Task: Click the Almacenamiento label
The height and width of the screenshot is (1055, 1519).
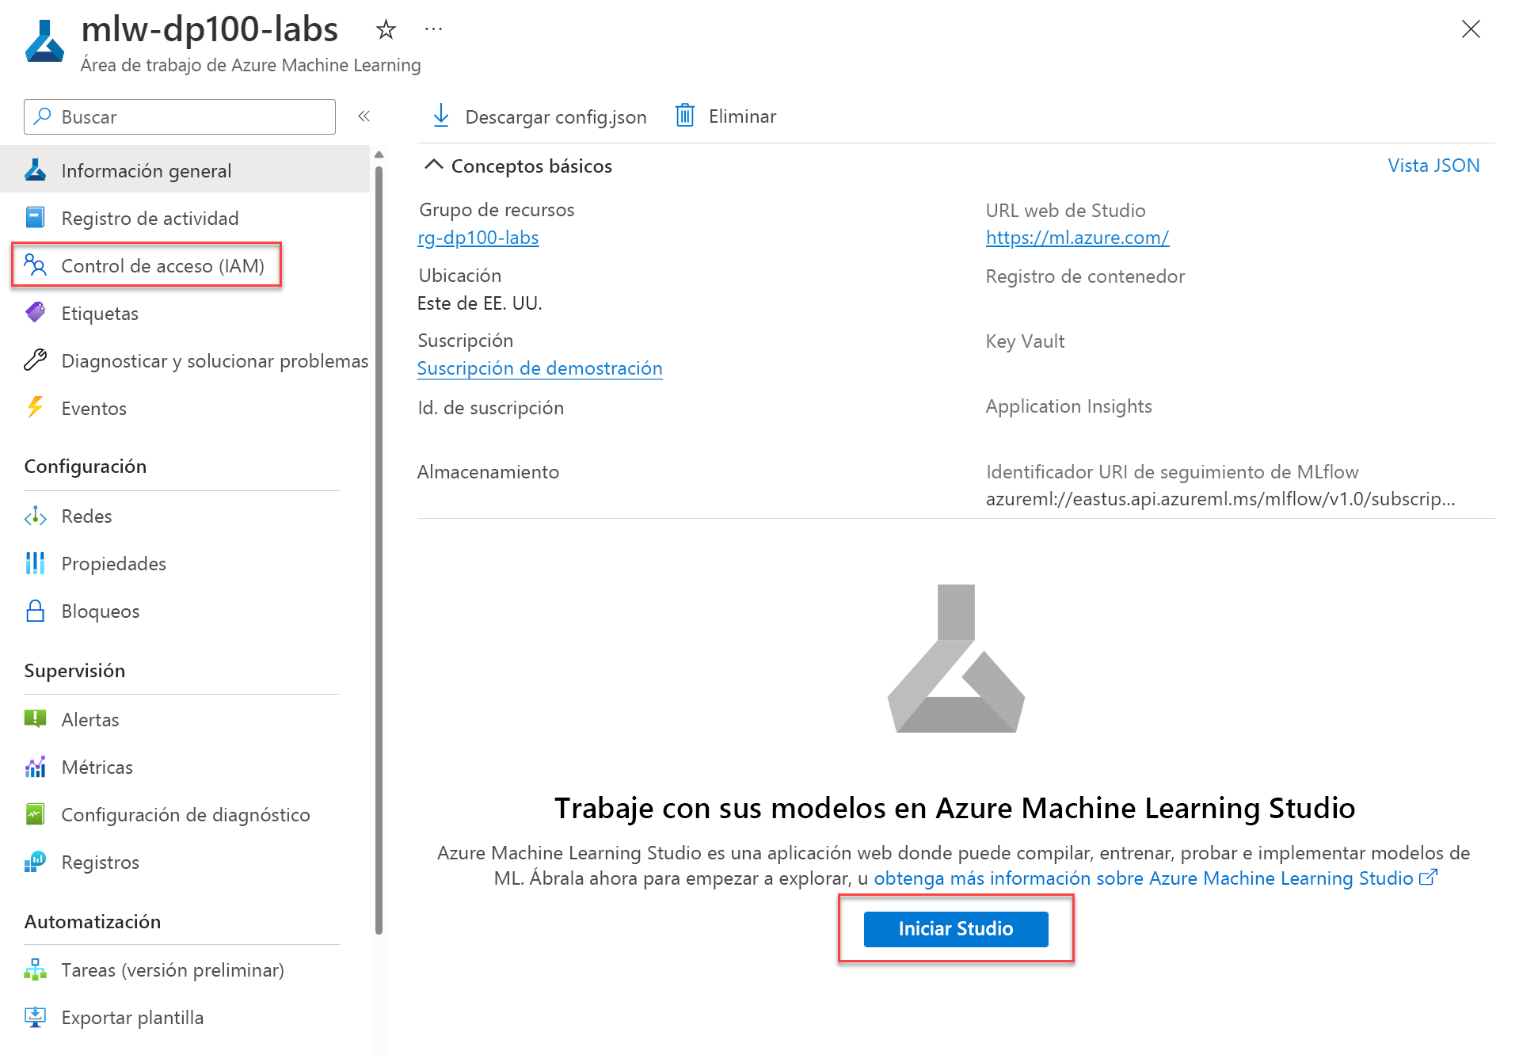Action: (488, 471)
